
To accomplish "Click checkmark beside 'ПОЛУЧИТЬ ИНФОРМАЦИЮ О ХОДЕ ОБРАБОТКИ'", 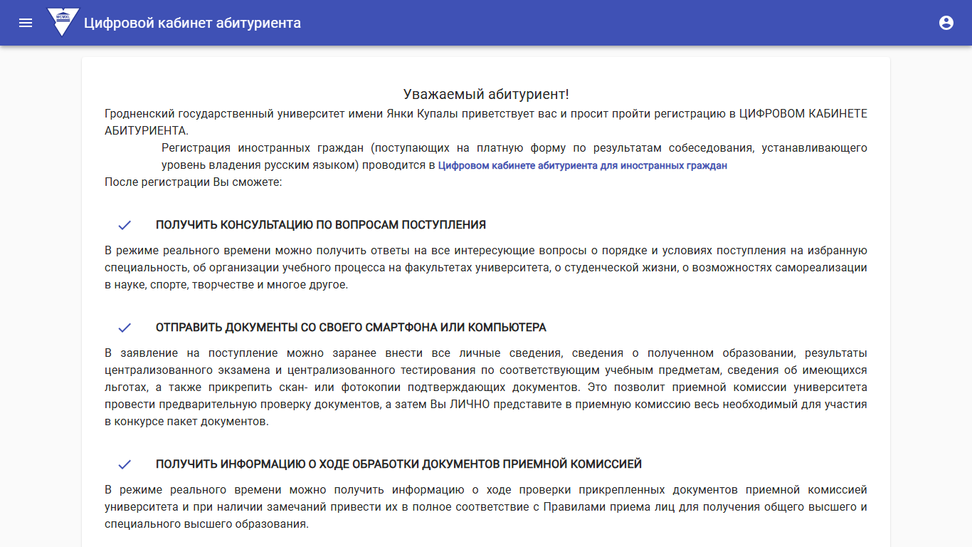I will coord(125,464).
